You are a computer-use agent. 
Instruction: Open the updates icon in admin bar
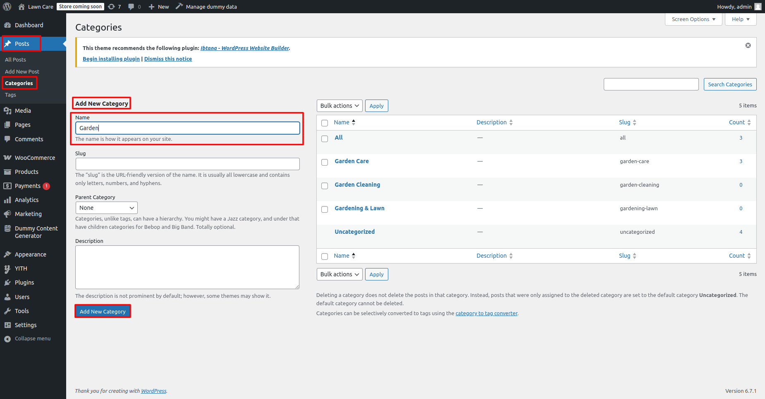click(x=112, y=7)
